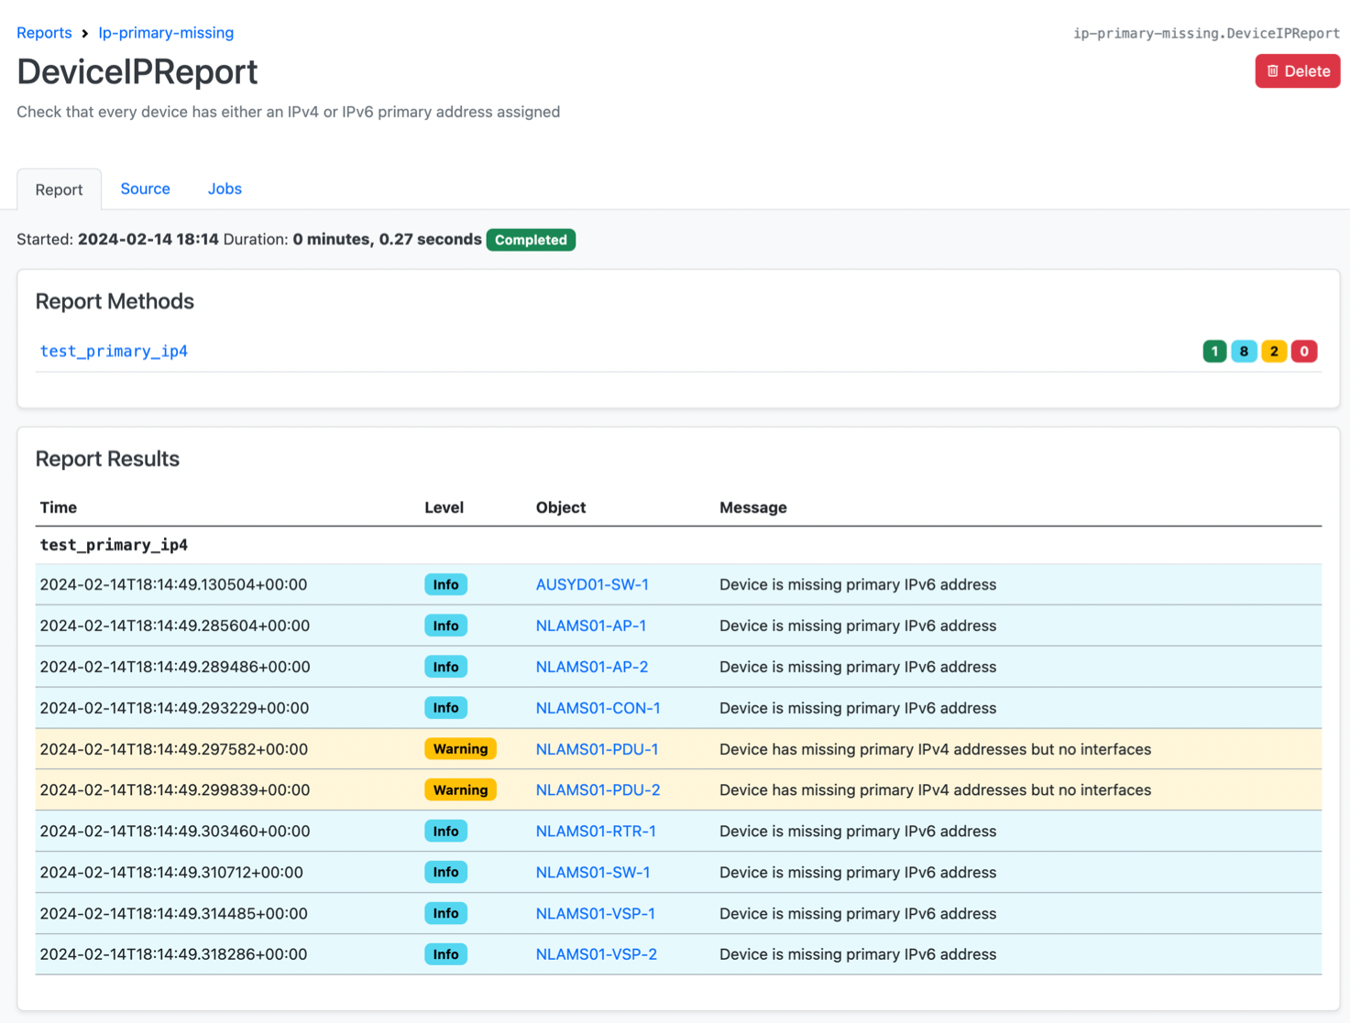Screen dimensions: 1350x1023
Task: Open the Jobs tab
Action: (225, 189)
